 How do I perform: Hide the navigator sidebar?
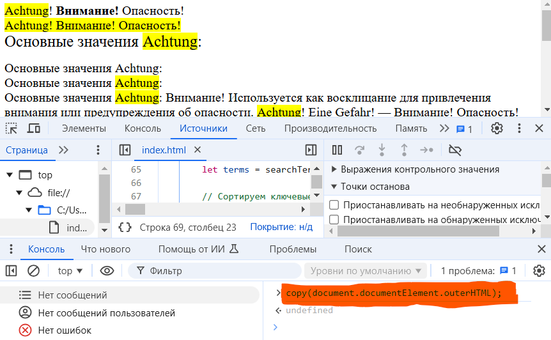point(125,150)
